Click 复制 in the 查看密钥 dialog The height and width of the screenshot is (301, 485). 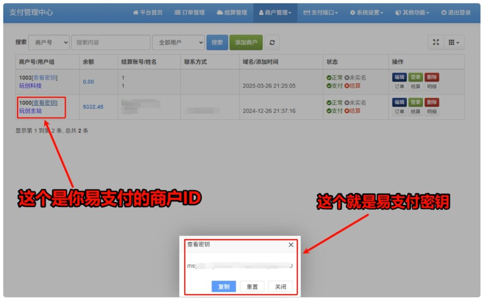click(x=223, y=286)
